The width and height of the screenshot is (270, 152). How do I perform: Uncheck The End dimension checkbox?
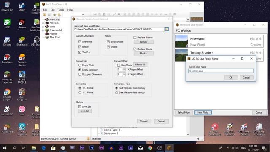[x=80, y=52]
